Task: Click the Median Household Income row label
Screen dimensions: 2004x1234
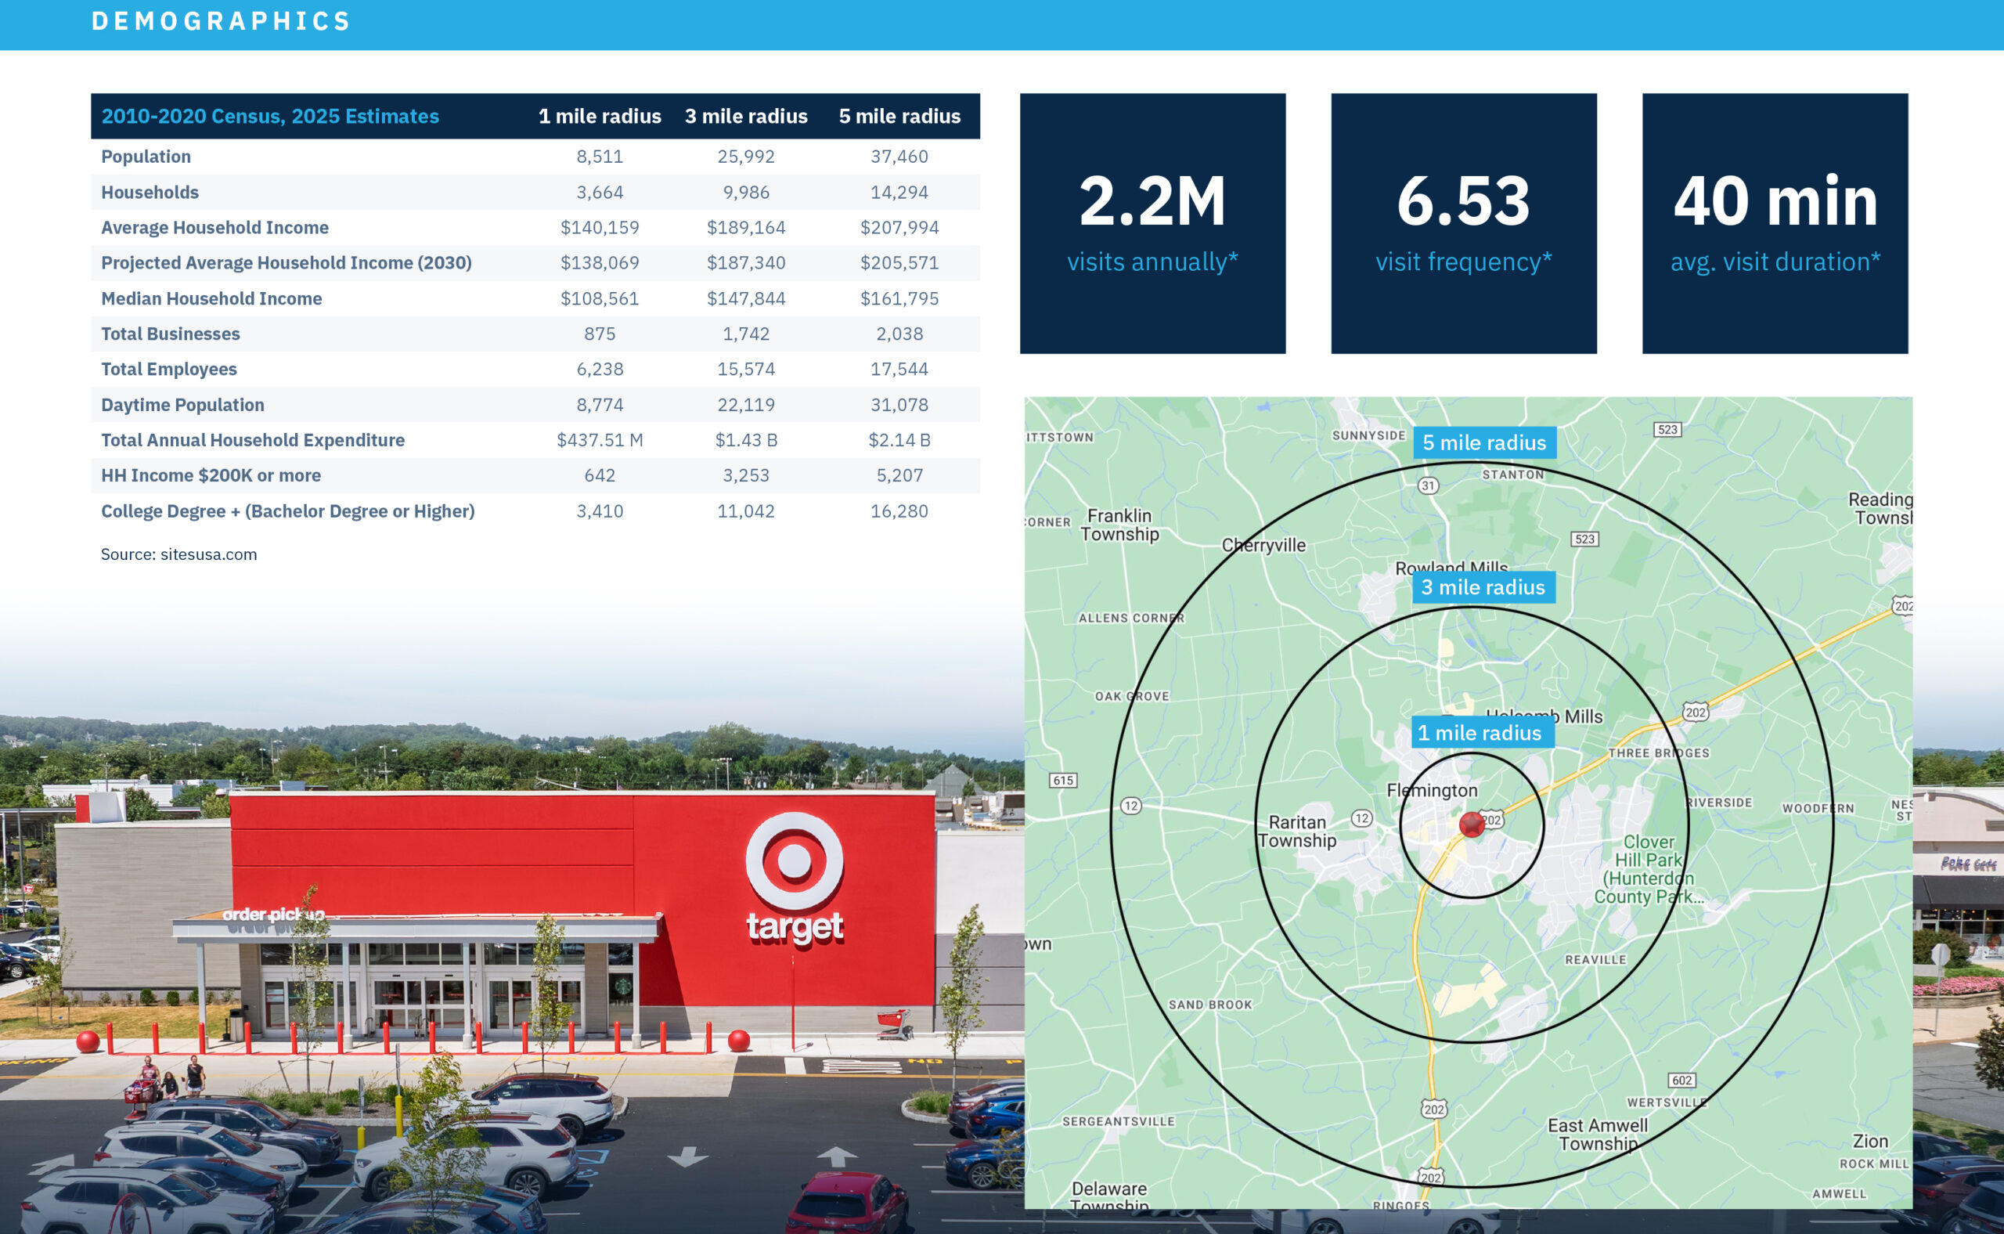Action: click(x=211, y=298)
